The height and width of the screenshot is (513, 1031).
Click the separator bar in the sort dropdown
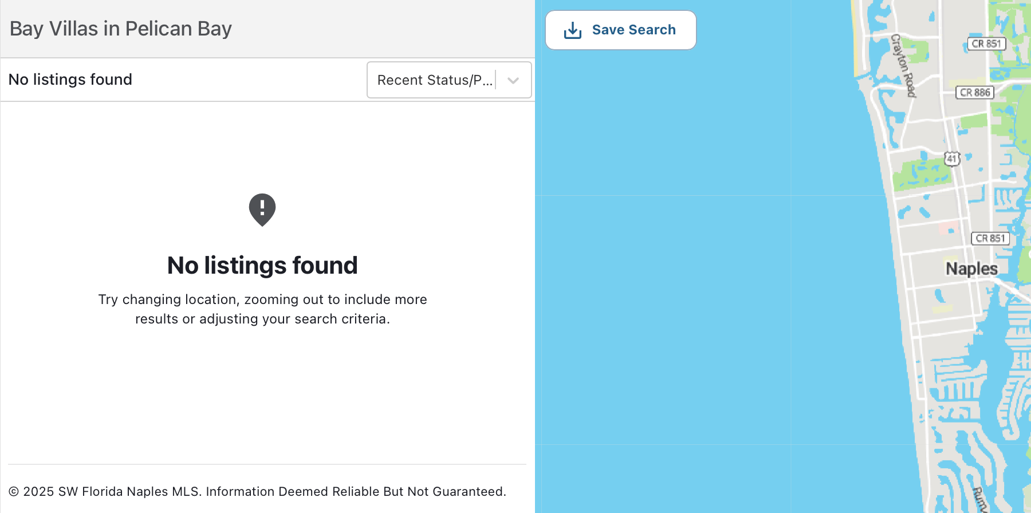click(x=496, y=80)
